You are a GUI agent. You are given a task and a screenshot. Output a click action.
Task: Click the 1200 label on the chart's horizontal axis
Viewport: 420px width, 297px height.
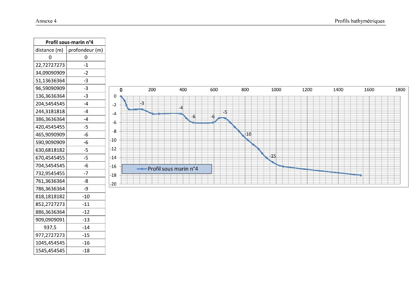307,90
